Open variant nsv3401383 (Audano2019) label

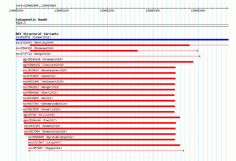point(42,126)
